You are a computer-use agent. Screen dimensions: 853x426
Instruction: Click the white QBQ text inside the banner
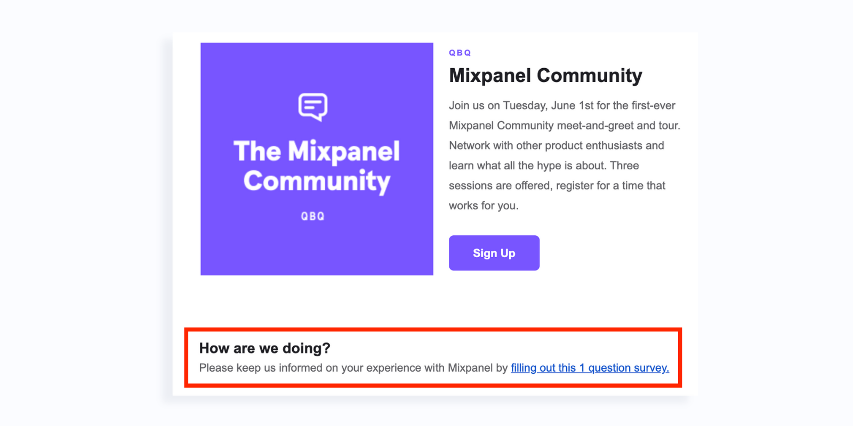click(312, 216)
